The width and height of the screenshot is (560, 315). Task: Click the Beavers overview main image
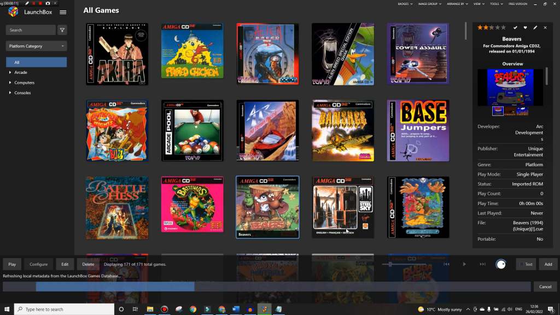[510, 87]
